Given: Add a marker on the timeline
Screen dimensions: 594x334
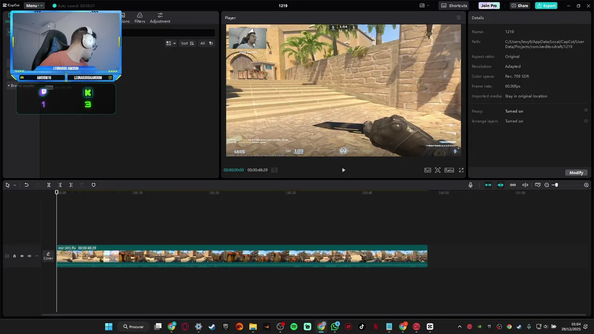Looking at the screenshot, I should coord(93,185).
